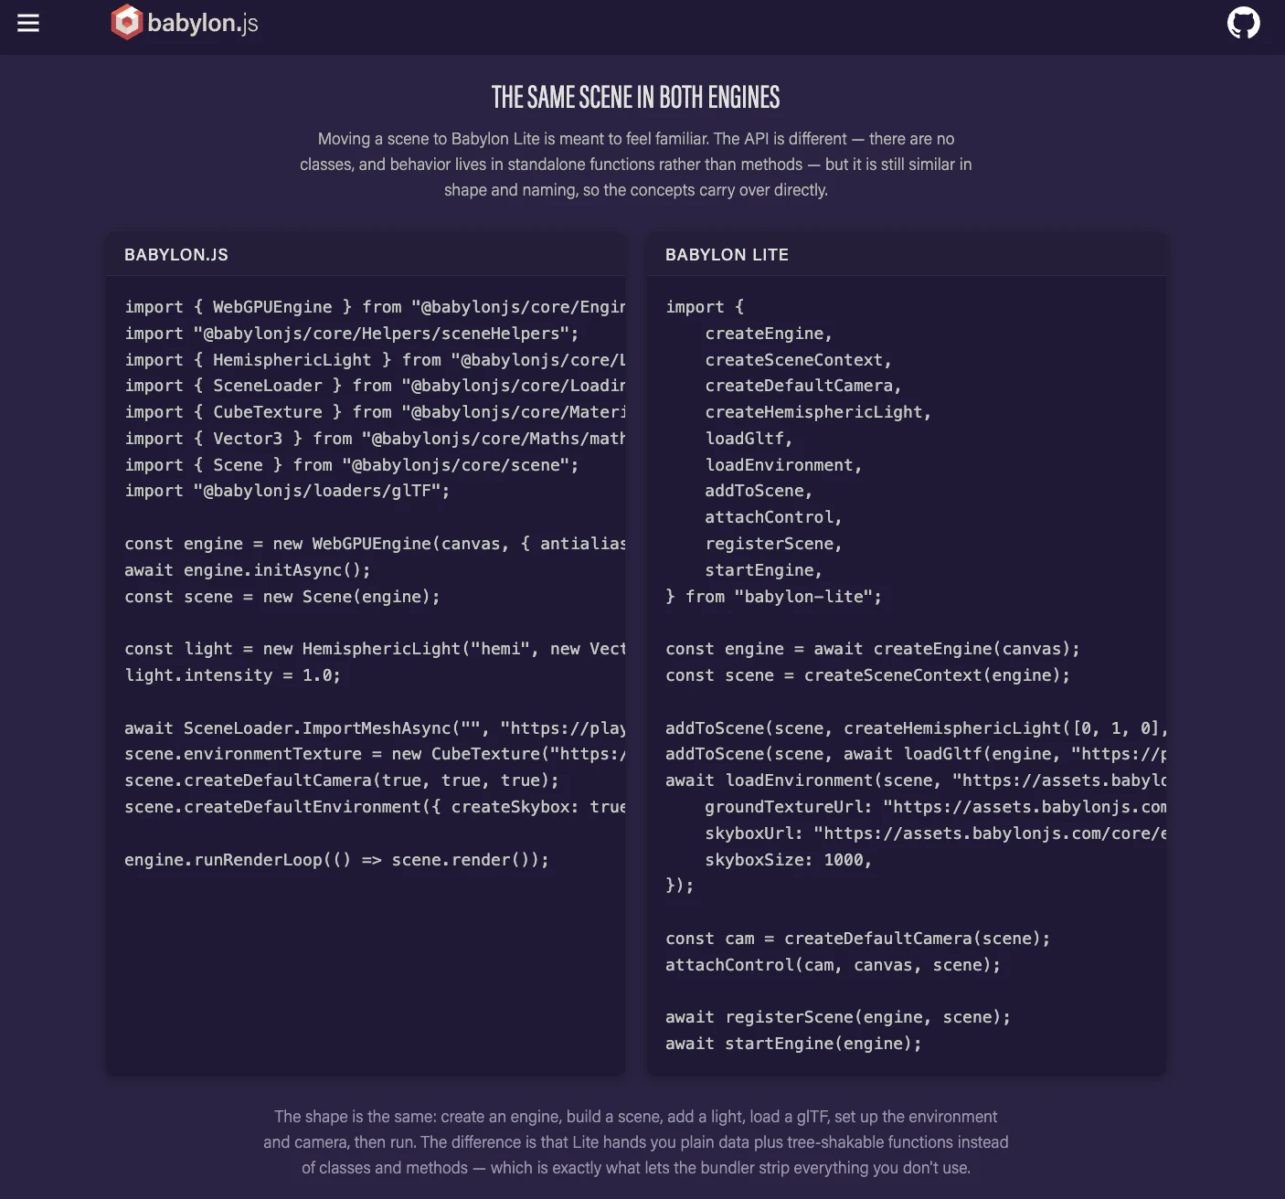Click the "groundTextureUrl:" code line
The image size is (1285, 1199).
tap(936, 807)
